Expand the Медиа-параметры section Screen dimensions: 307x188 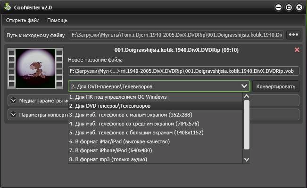(14, 101)
